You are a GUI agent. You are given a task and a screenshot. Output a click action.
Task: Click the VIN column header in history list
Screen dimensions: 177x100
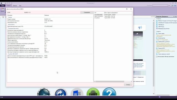[x=95, y=13]
